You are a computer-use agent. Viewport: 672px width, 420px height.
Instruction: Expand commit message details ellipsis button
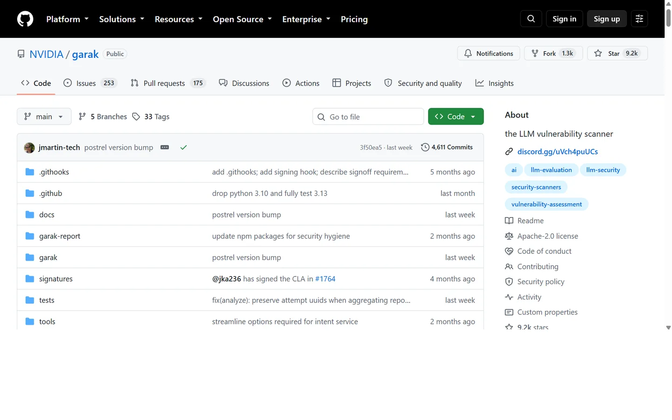[165, 147]
